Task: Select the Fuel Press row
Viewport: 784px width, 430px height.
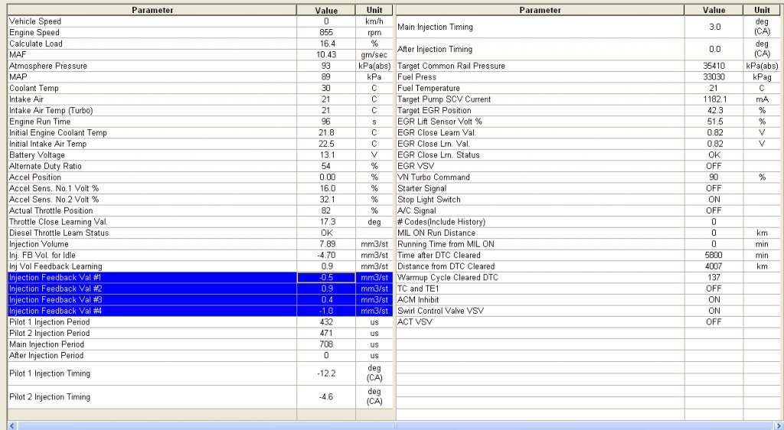Action: point(589,77)
